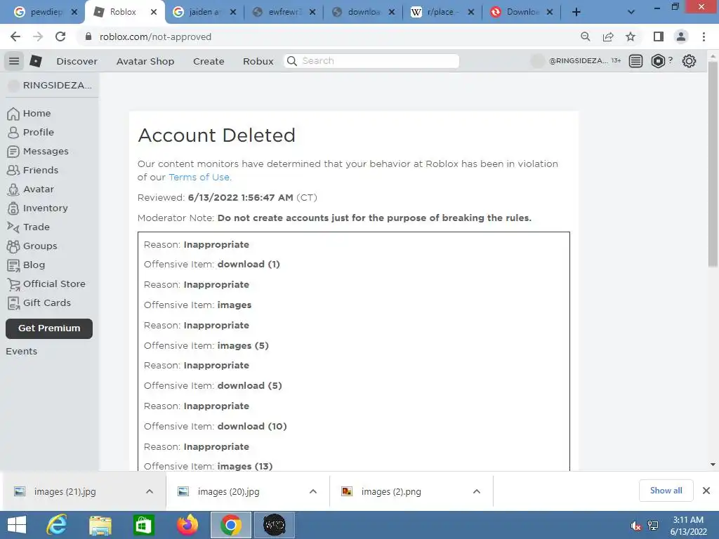The height and width of the screenshot is (539, 719).
Task: Go forward in browser history
Action: point(38,36)
